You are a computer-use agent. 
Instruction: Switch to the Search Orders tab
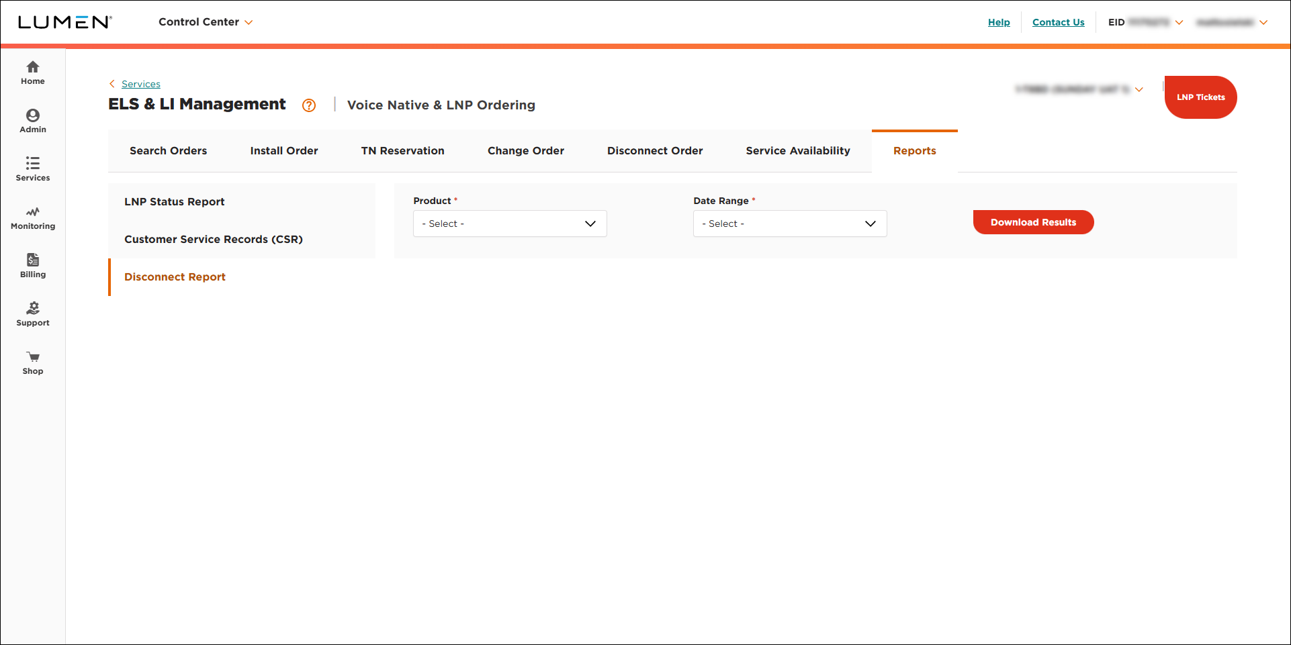[169, 151]
